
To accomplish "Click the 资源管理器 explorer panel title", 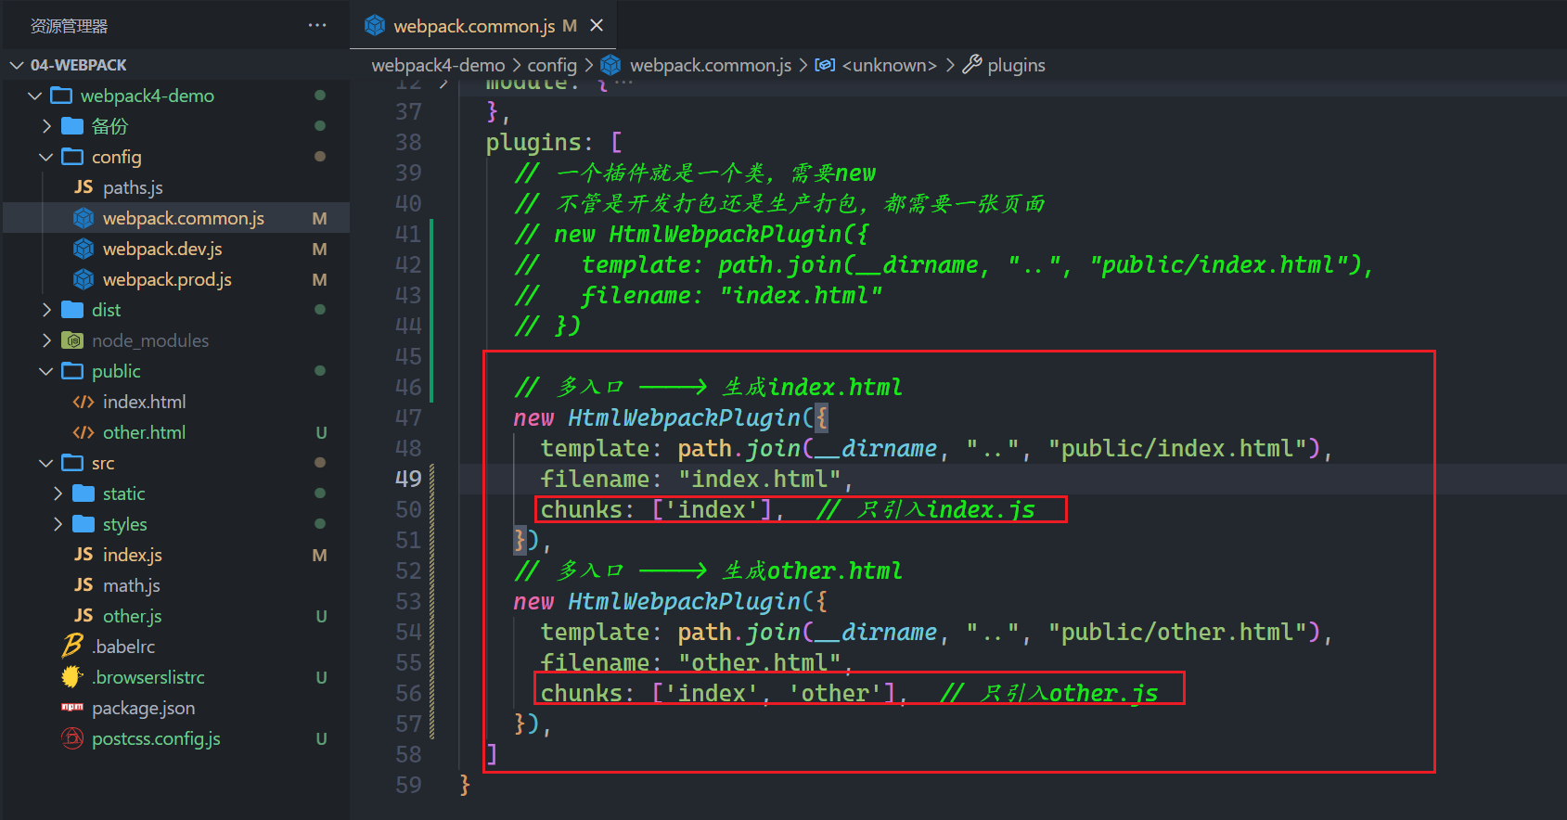I will tap(69, 26).
